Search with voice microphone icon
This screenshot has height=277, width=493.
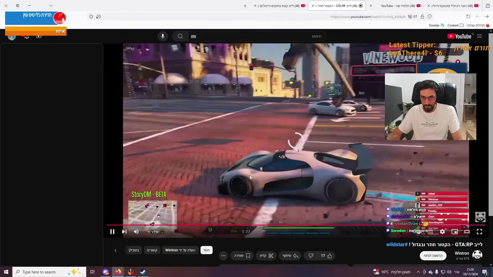coord(163,36)
